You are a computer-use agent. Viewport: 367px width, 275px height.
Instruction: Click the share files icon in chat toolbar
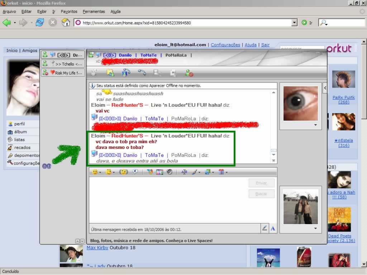110,73
